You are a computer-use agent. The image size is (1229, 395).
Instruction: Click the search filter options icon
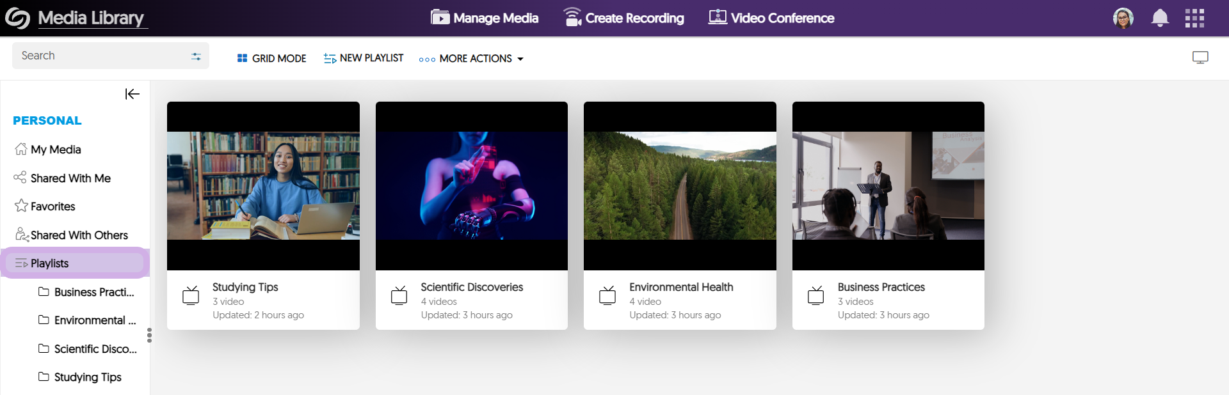pos(196,56)
